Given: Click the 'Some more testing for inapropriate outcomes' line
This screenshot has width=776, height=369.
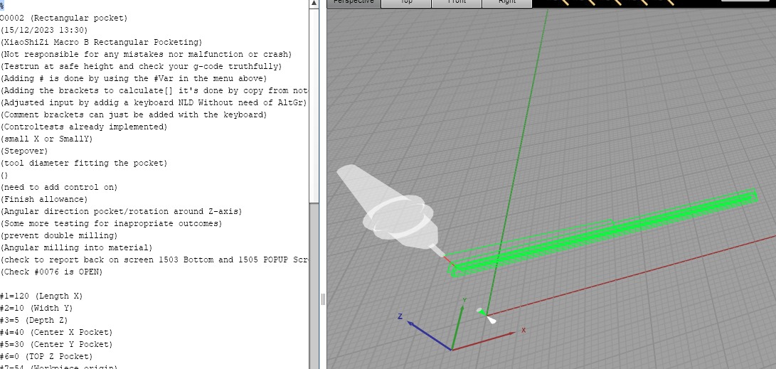Looking at the screenshot, I should click(x=111, y=223).
